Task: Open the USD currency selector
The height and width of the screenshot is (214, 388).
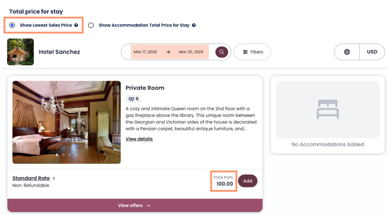Action: coord(372,52)
